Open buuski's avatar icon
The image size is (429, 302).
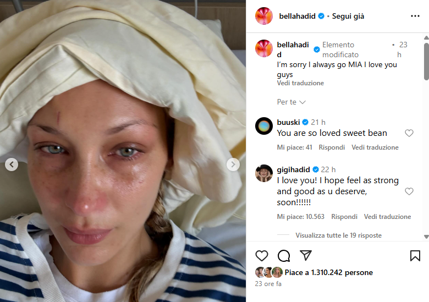pyautogui.click(x=264, y=126)
